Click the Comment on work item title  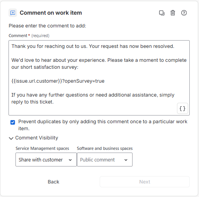click(x=51, y=13)
